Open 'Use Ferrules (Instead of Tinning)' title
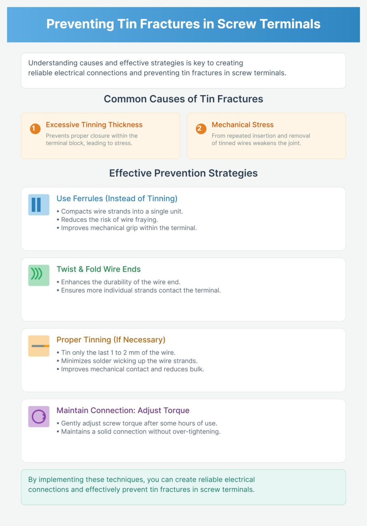The height and width of the screenshot is (526, 367). 117,199
